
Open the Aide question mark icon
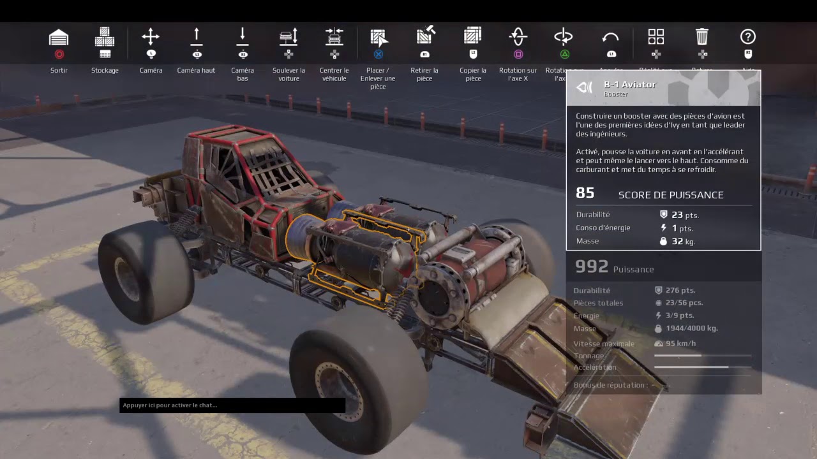748,36
